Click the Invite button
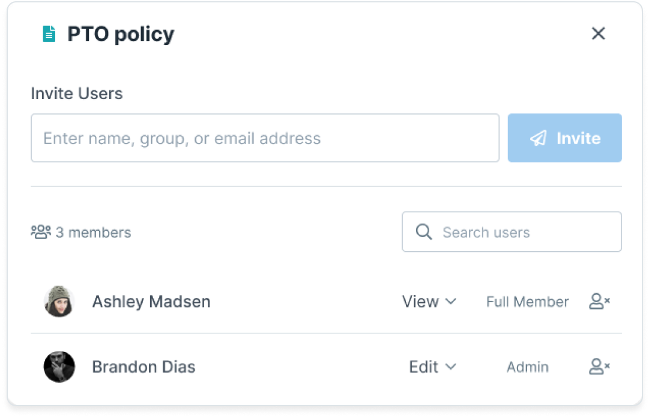Viewport: 649px width, 417px height. click(x=564, y=138)
